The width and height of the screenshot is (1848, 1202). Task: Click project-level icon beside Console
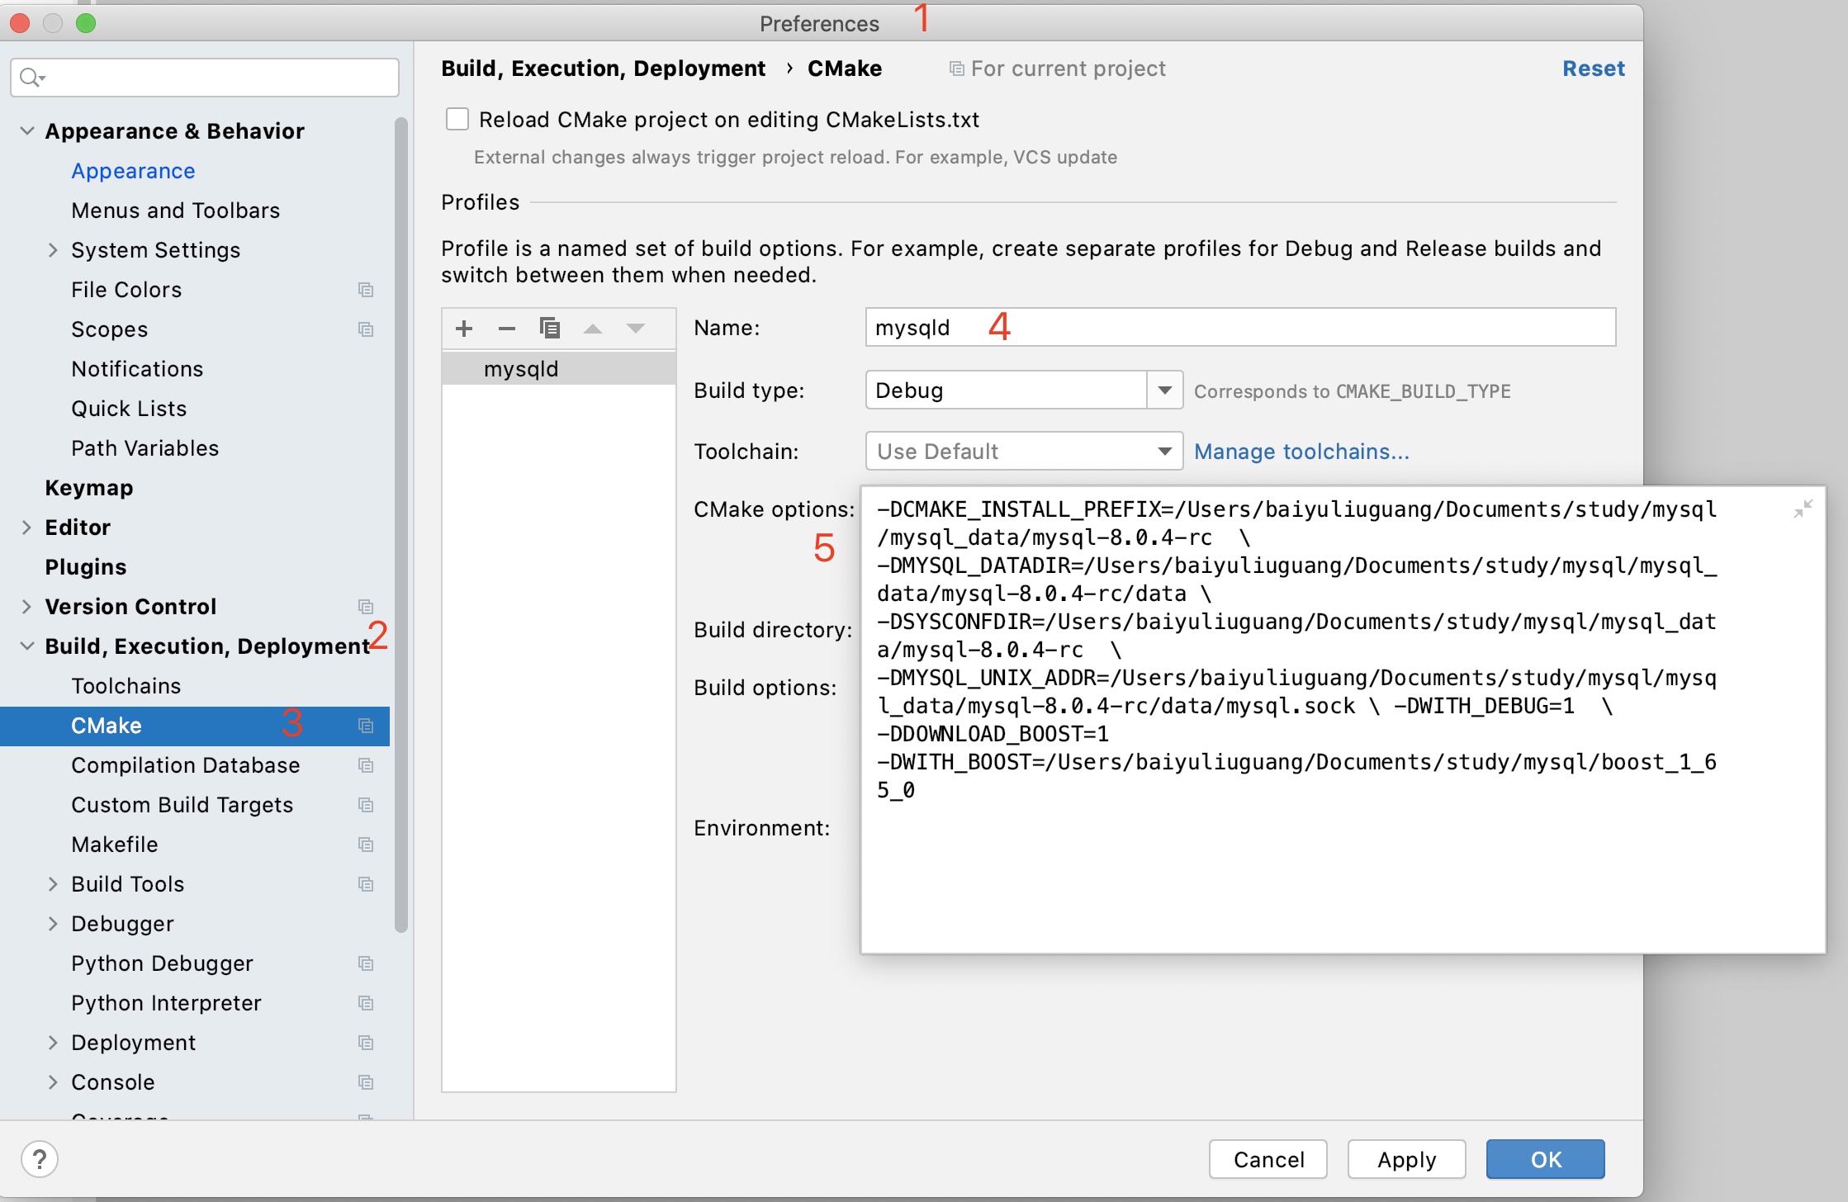point(366,1082)
